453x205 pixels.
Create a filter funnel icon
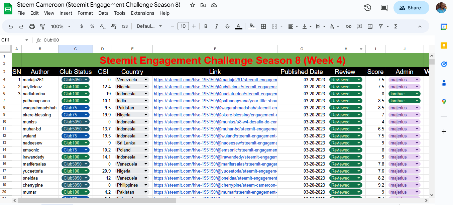click(x=381, y=26)
